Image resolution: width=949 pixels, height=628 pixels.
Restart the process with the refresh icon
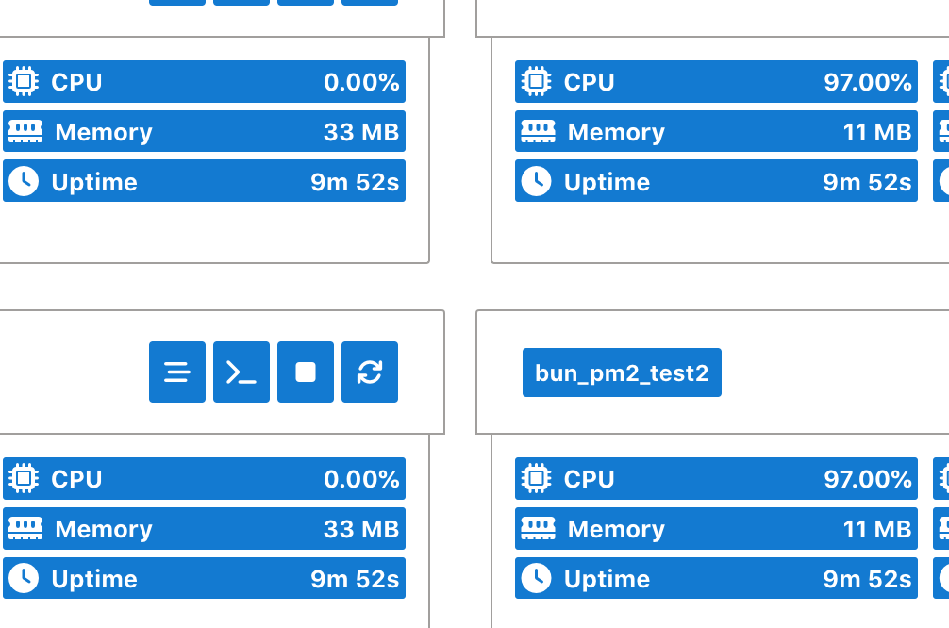tap(369, 372)
